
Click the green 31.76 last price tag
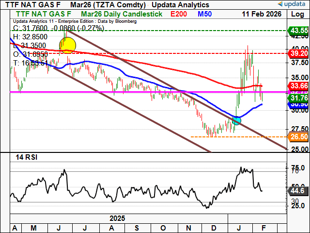[300, 98]
